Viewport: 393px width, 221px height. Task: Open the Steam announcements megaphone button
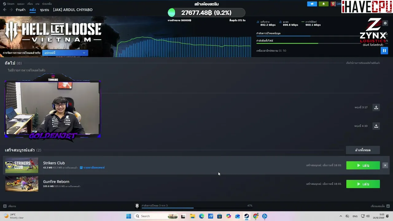point(312,4)
